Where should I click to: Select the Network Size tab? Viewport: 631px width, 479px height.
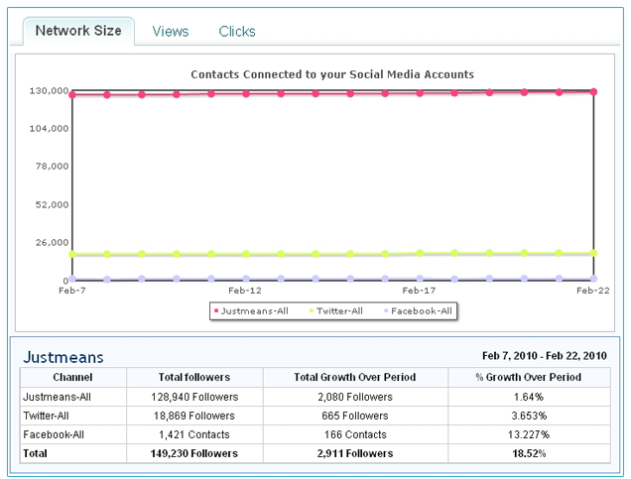[x=78, y=31]
